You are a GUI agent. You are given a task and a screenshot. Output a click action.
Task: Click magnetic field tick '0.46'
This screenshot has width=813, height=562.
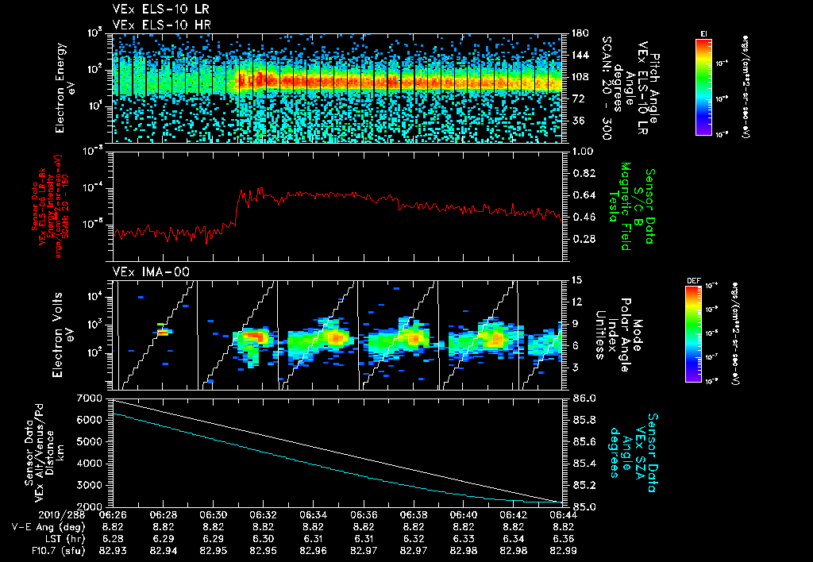pyautogui.click(x=584, y=217)
